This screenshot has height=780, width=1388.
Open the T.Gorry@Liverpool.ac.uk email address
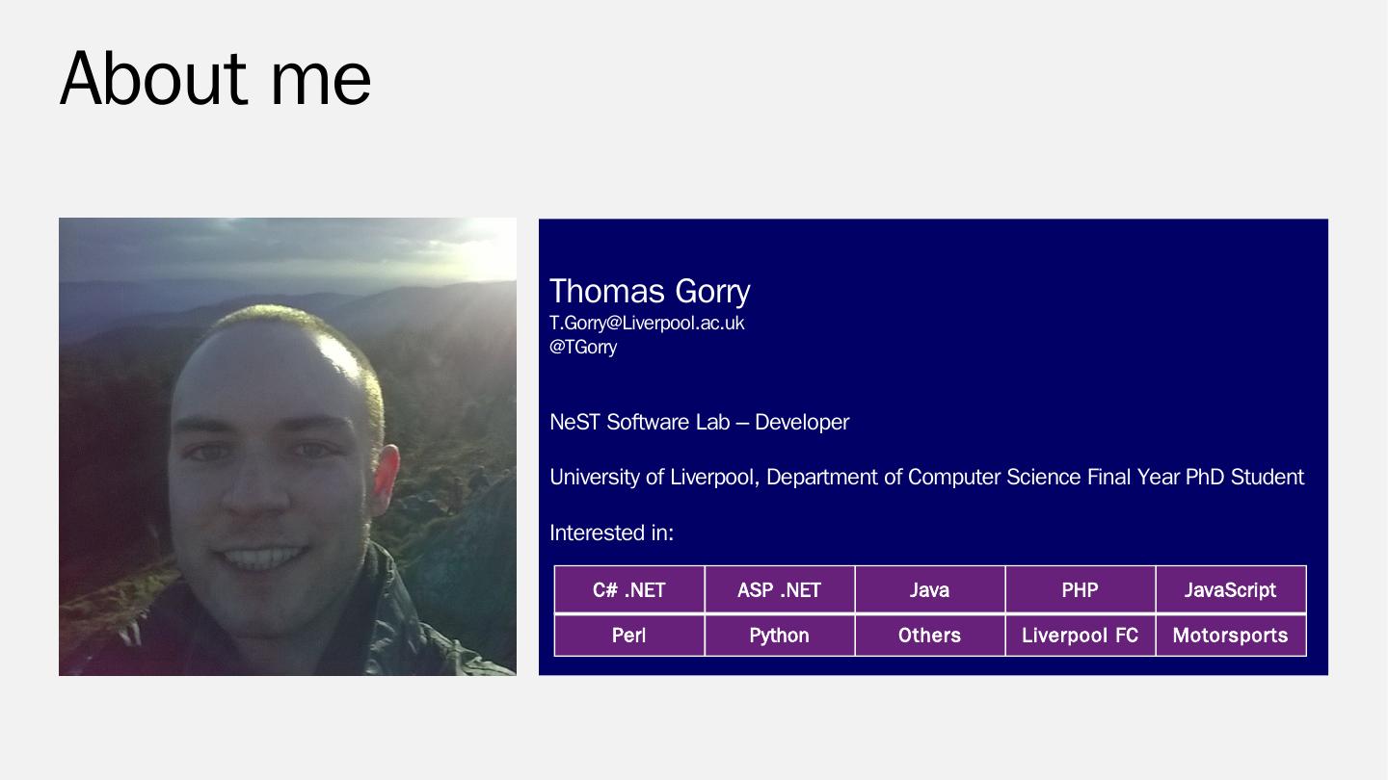pos(647,323)
